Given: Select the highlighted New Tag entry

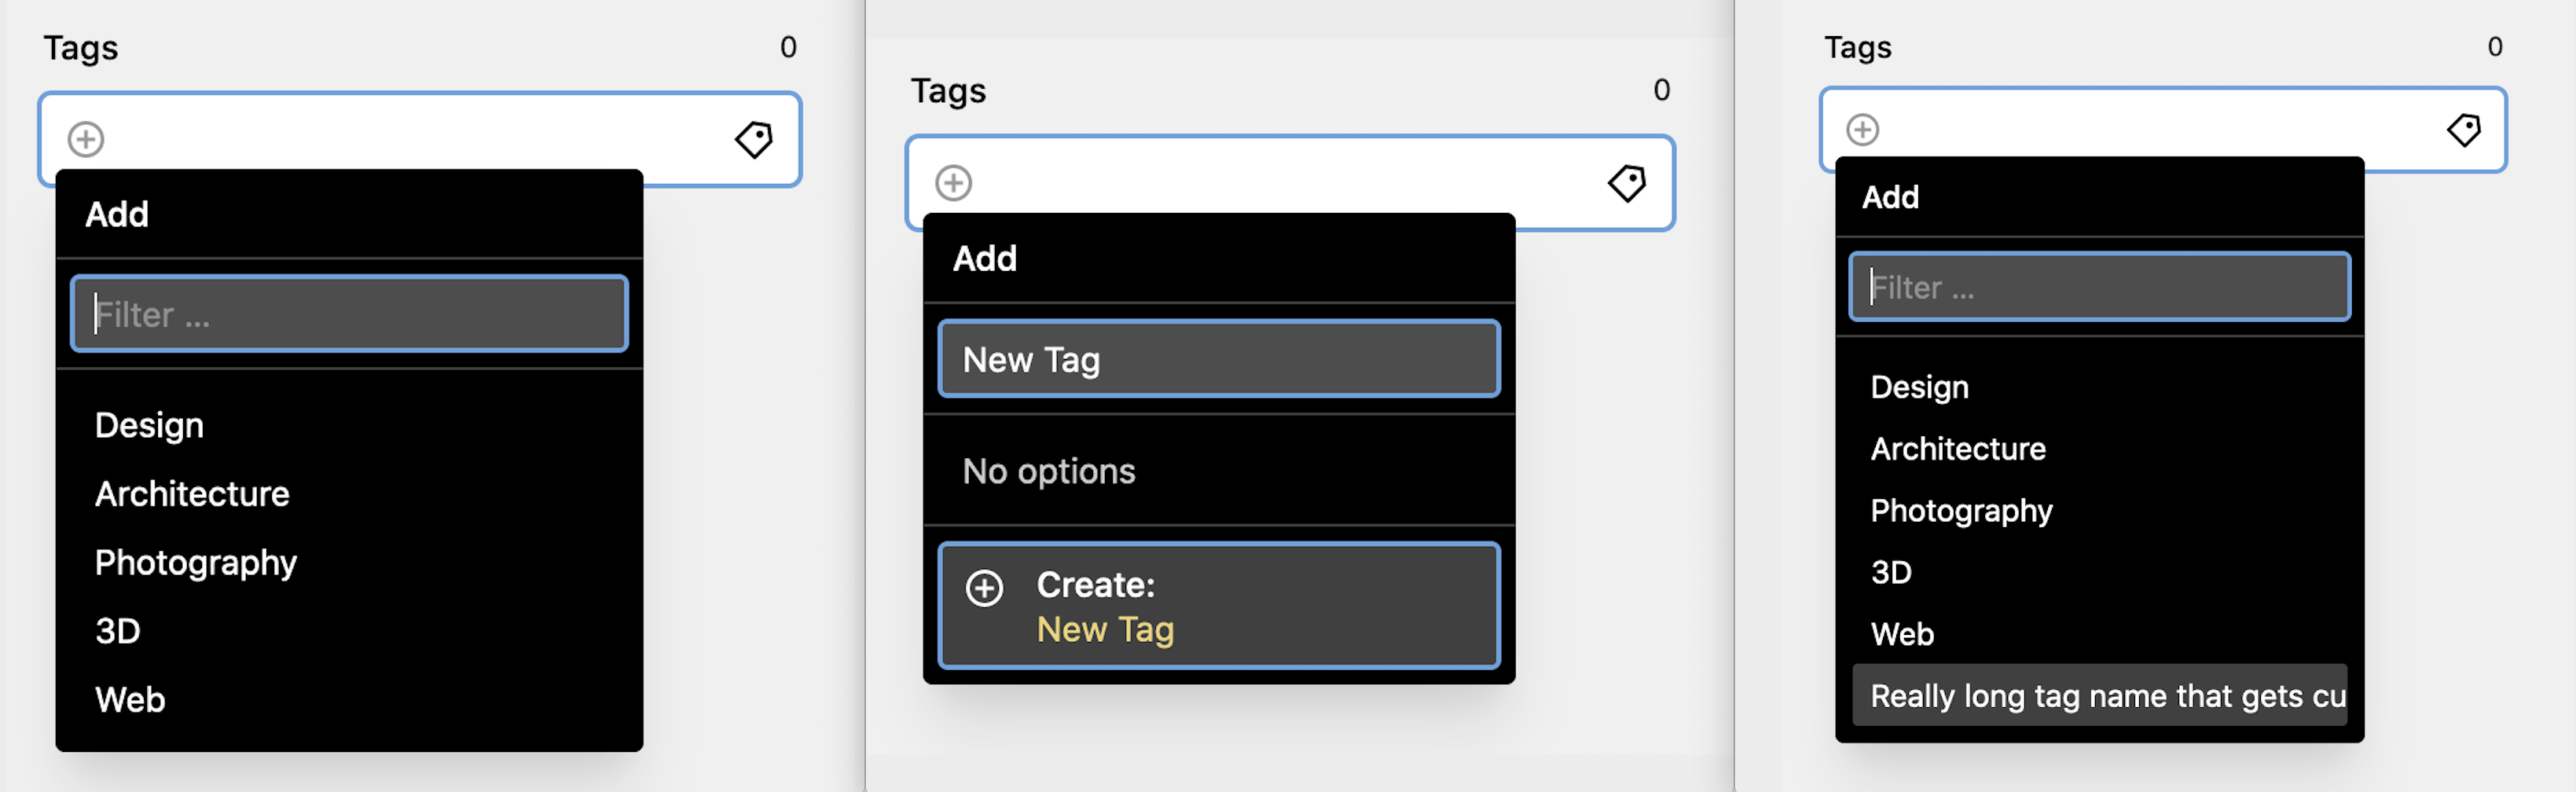Looking at the screenshot, I should (1218, 359).
